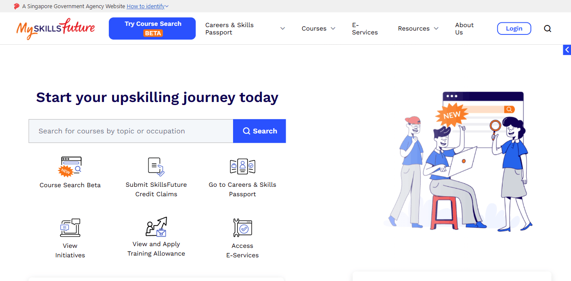The height and width of the screenshot is (281, 571).
Task: Open the Course Search Beta icon
Action: coord(70,167)
